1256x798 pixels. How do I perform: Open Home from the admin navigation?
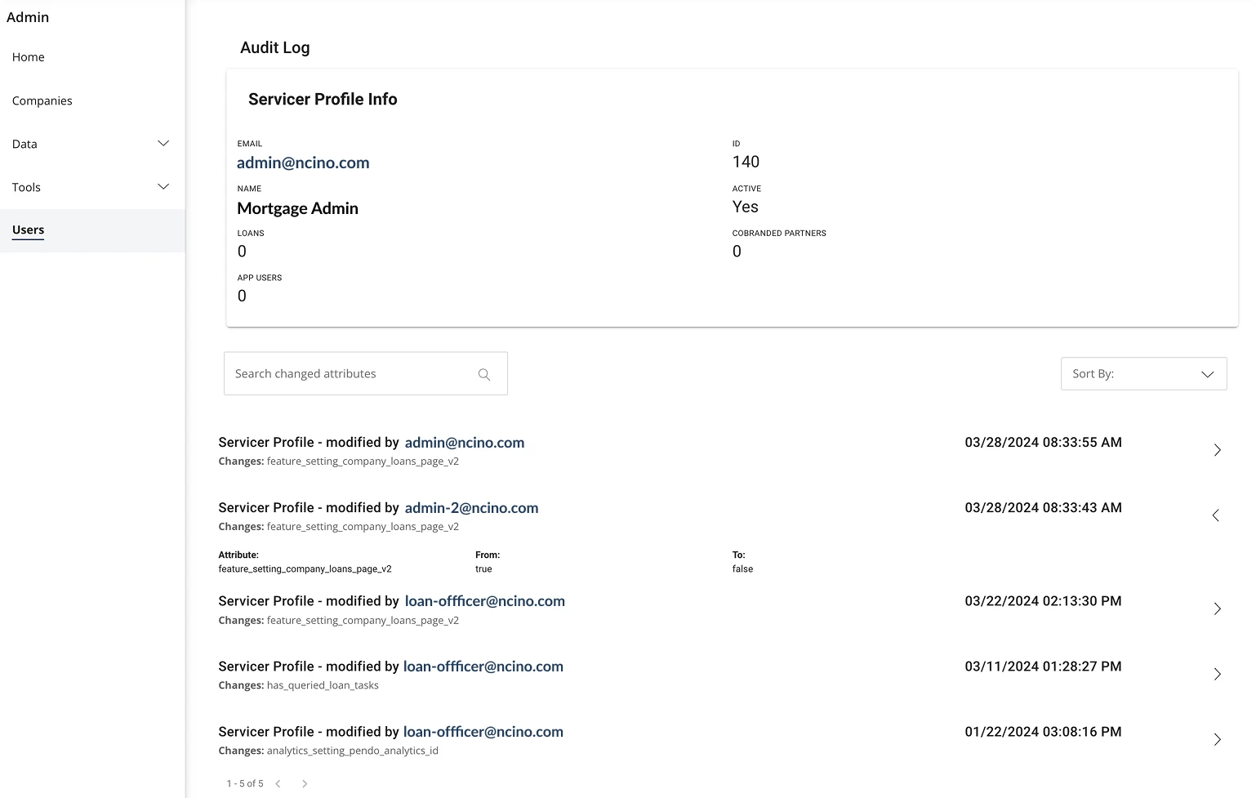pos(28,56)
